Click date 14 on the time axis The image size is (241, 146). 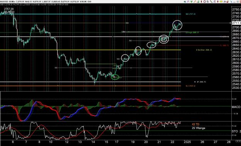93,142
